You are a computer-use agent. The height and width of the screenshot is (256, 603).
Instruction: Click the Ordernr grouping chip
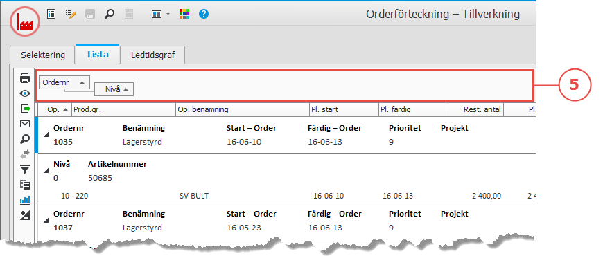[64, 82]
